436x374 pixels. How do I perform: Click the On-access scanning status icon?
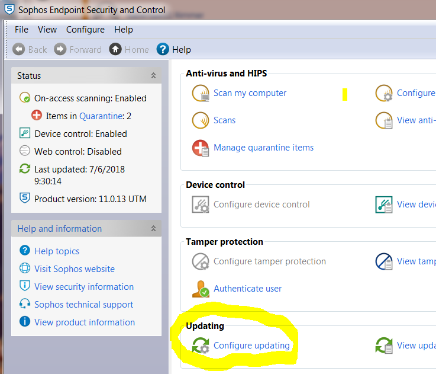[x=25, y=98]
